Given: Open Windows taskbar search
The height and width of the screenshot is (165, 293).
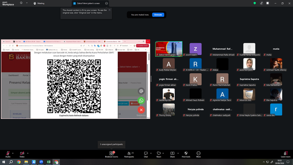Looking at the screenshot, I should [11, 162].
